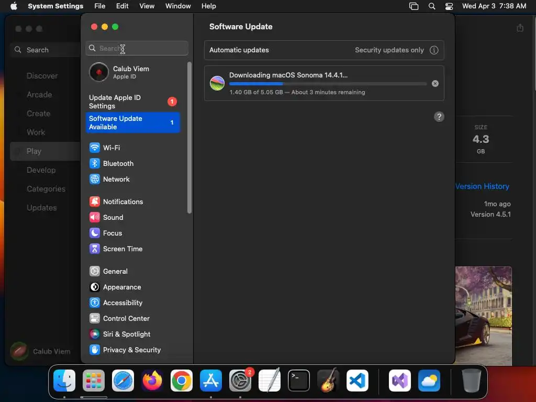Open Sound settings
The height and width of the screenshot is (402, 536).
coord(106,217)
